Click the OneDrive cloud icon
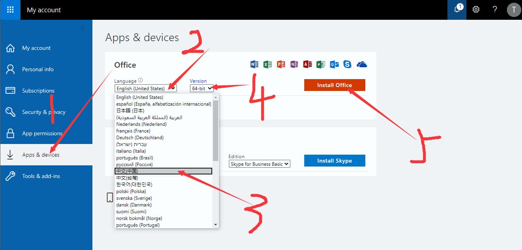The height and width of the screenshot is (250, 522). [x=362, y=64]
